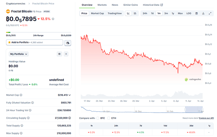Show Circulating Supply label info icon

click(28, 118)
